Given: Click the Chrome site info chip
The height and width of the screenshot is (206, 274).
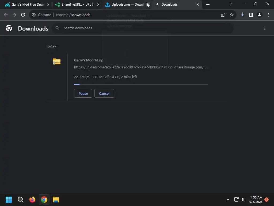Looking at the screenshot, I should pyautogui.click(x=41, y=15).
